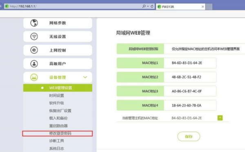Screen dimensions: 245x152
Task: Open 重启路由器 page
Action: click(x=58, y=126)
